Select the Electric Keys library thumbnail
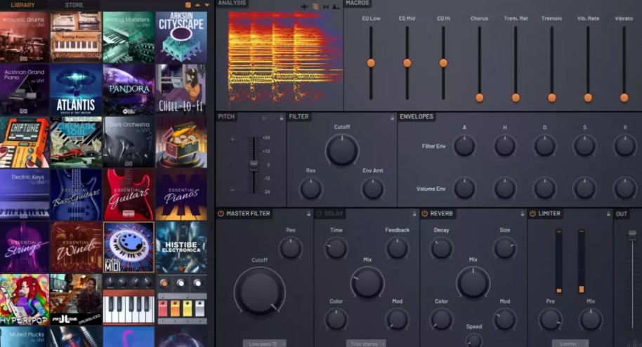Viewport: 642px width, 347px height. (x=25, y=195)
